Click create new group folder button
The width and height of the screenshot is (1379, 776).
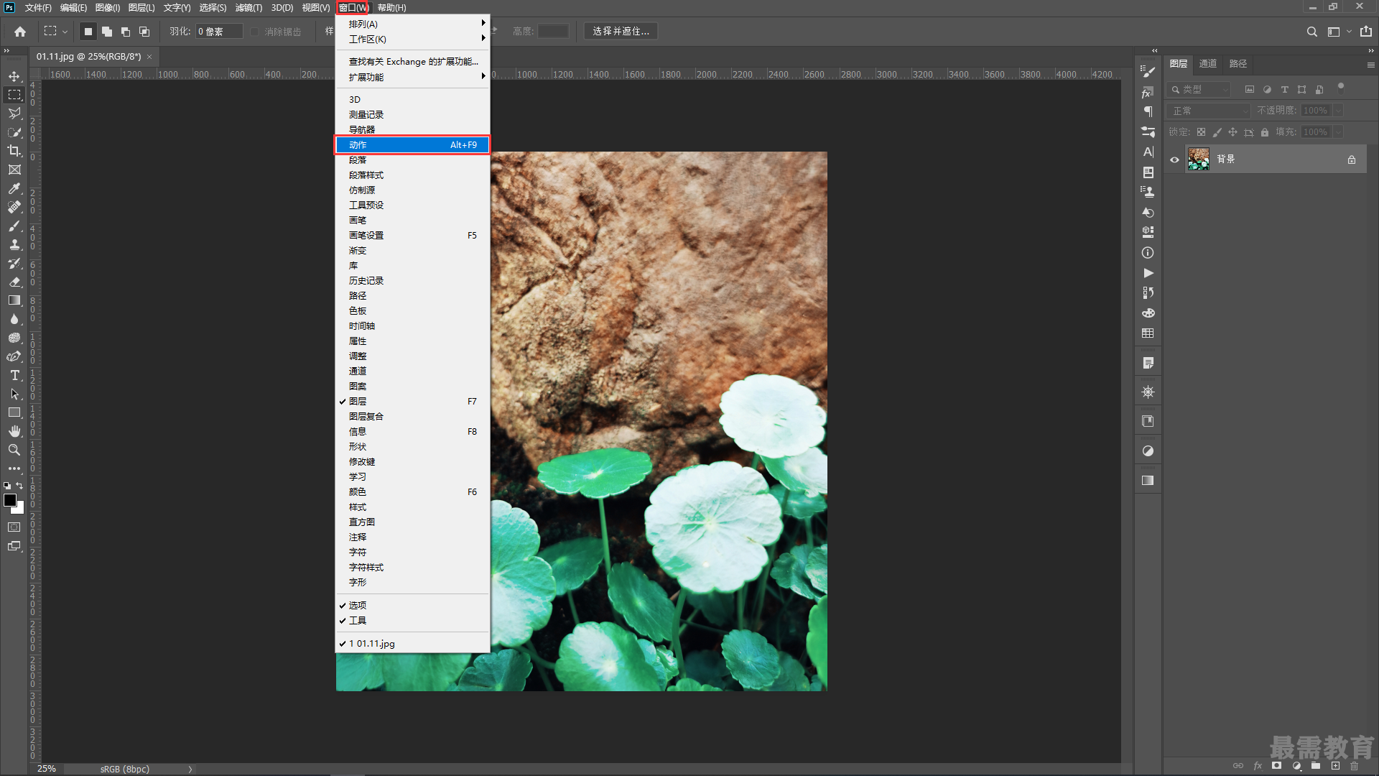[1316, 766]
